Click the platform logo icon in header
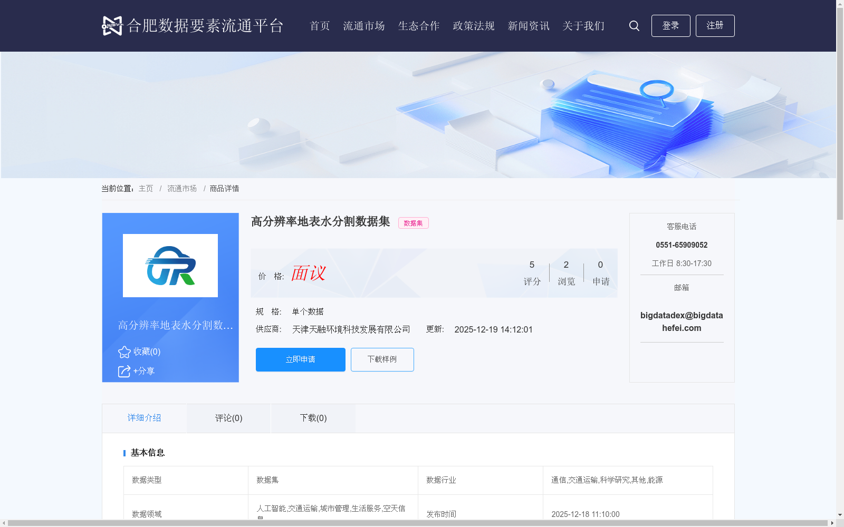The width and height of the screenshot is (844, 527). tap(112, 25)
